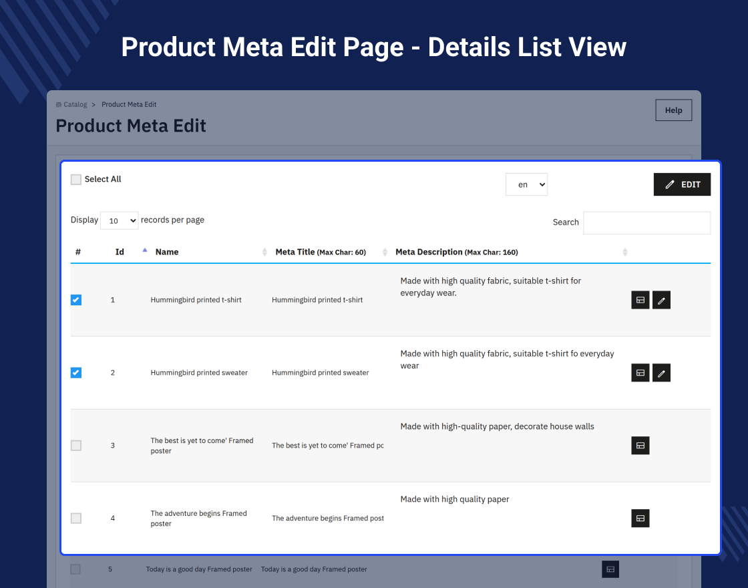Click name cell 'Hummingbird printed t-shirt'
This screenshot has width=748, height=588.
pyautogui.click(x=196, y=300)
